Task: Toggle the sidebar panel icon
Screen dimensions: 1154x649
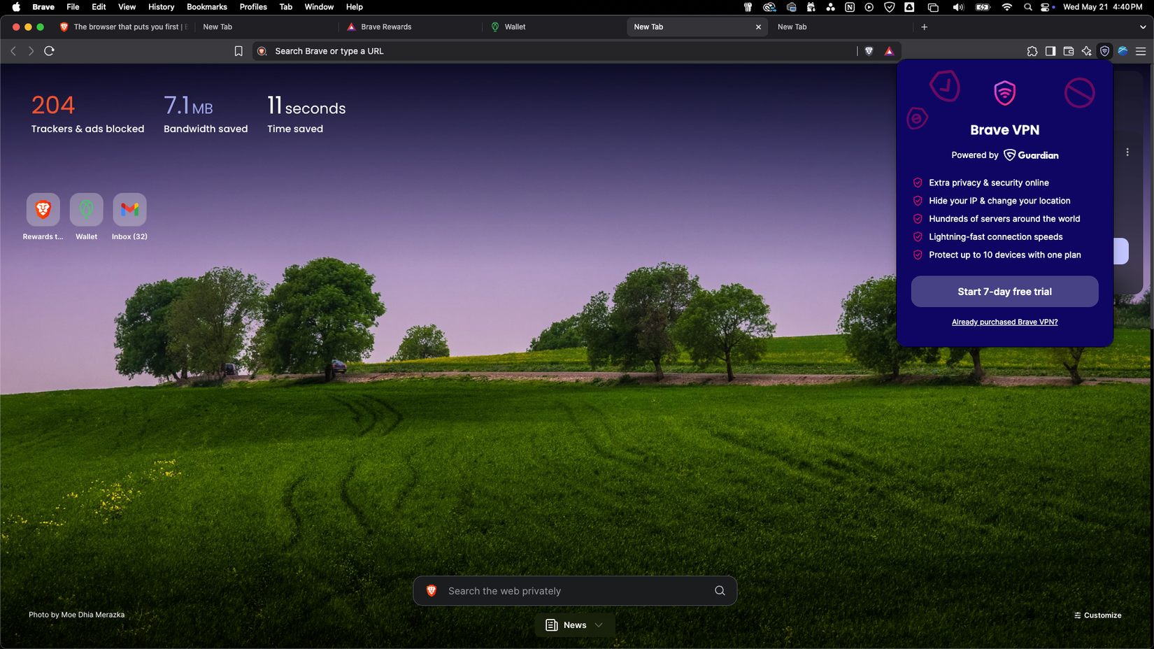Action: pos(1050,51)
